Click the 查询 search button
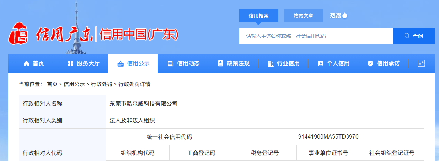 tap(414, 36)
